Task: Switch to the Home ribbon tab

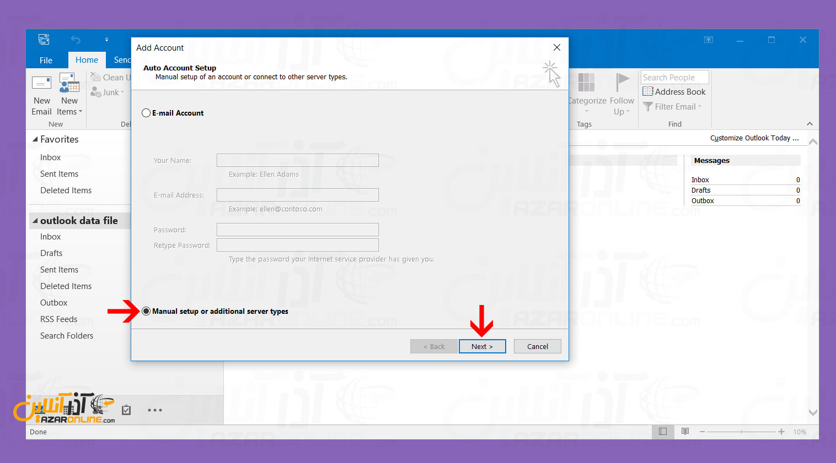Action: (87, 60)
